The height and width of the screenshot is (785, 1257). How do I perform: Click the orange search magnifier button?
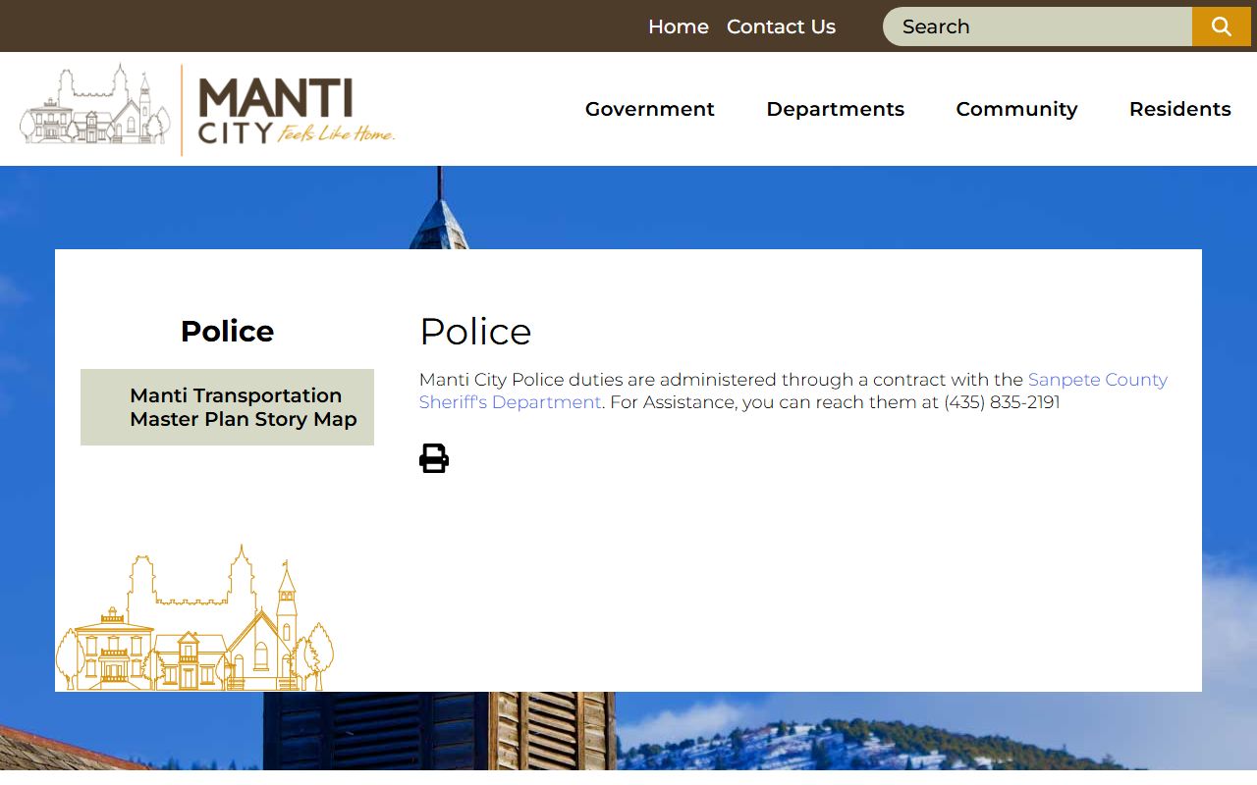pyautogui.click(x=1222, y=26)
